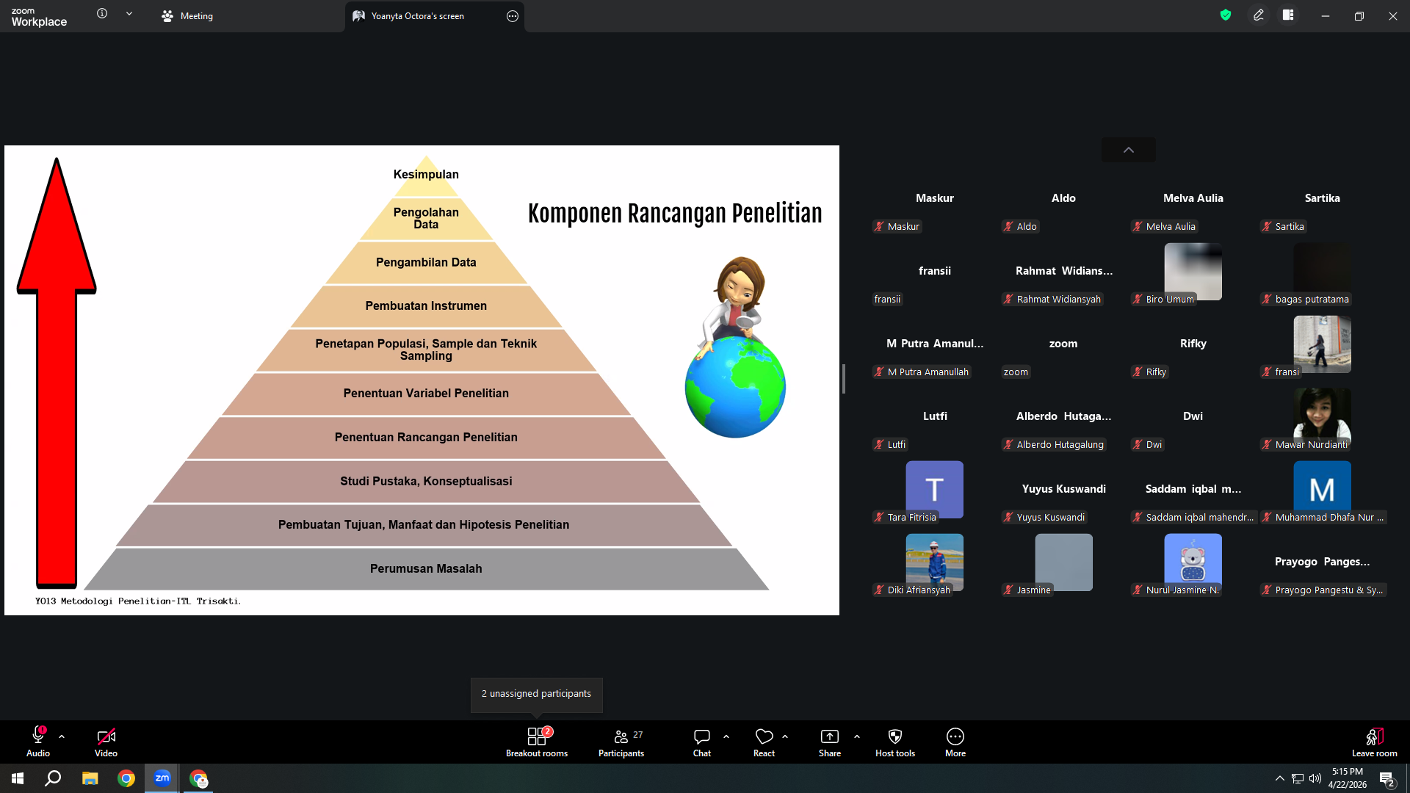
Task: Open the annotate pencil tool
Action: click(1259, 15)
